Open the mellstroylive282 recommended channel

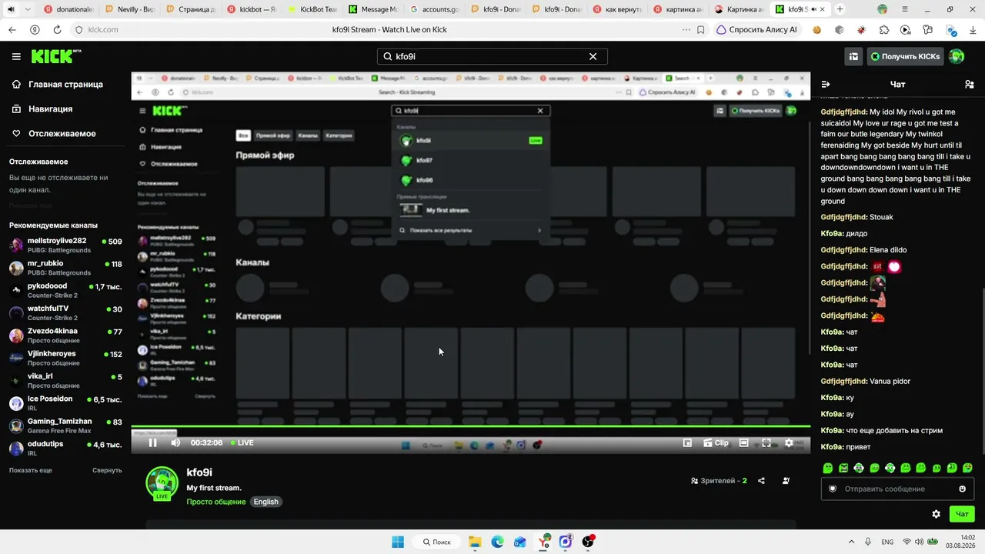click(x=65, y=245)
